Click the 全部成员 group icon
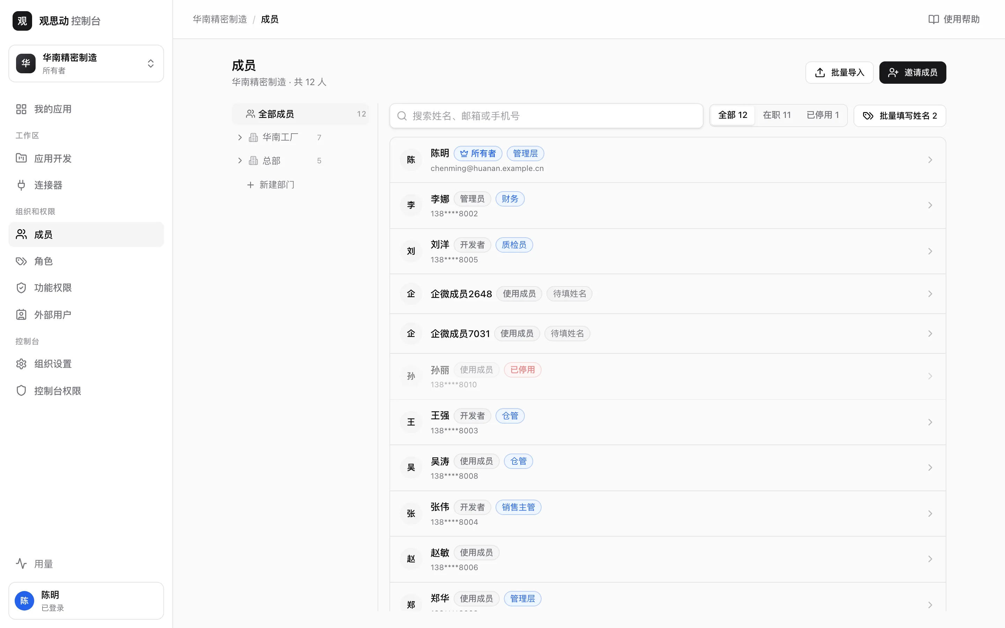This screenshot has width=1005, height=628. coord(250,114)
